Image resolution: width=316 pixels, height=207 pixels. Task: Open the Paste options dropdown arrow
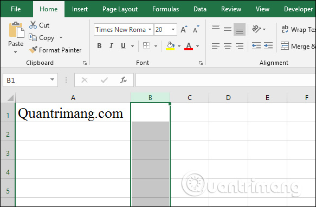[x=16, y=52]
